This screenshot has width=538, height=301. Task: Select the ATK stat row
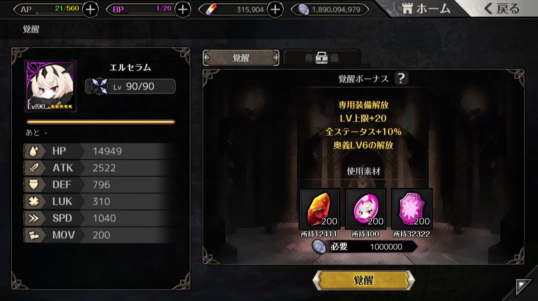pyautogui.click(x=99, y=168)
